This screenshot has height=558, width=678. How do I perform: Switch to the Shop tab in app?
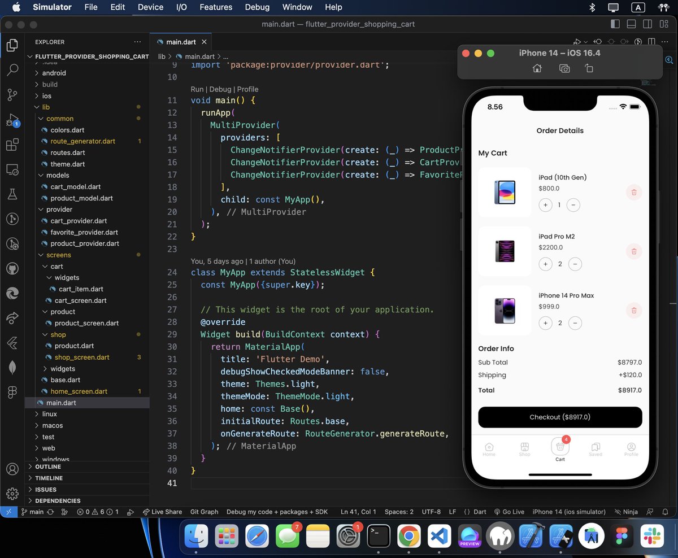(x=524, y=450)
